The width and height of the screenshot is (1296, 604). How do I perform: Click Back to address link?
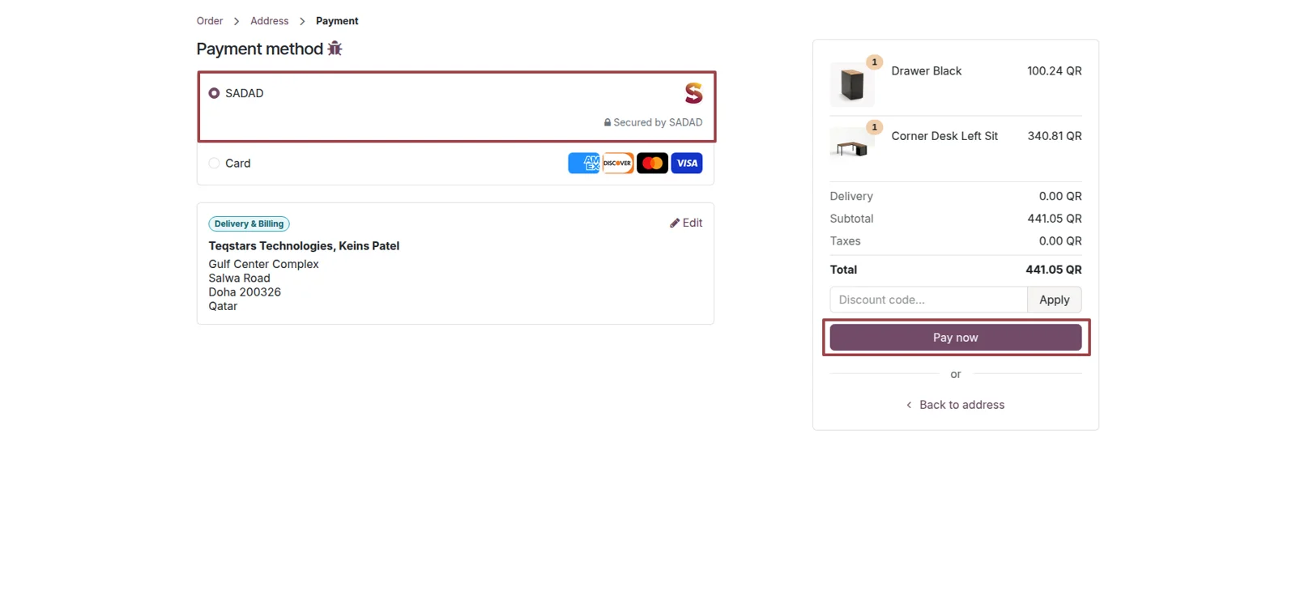[961, 405]
